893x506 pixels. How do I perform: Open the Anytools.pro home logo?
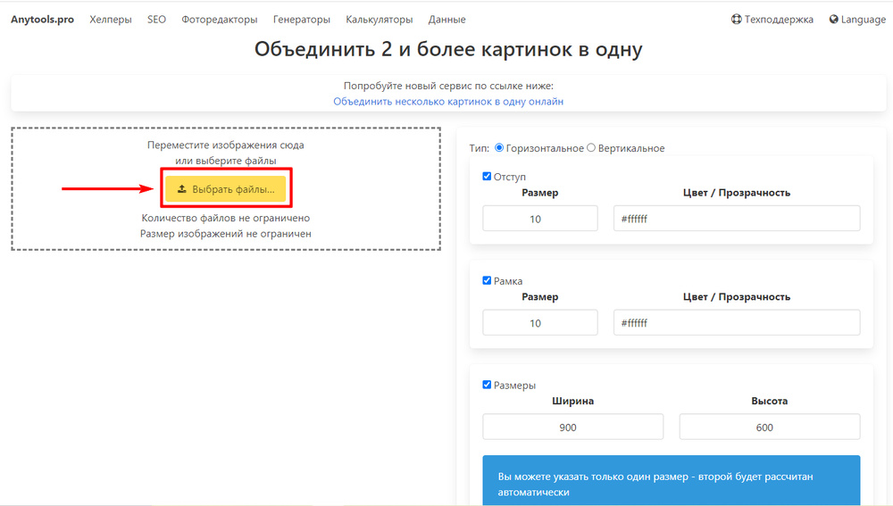pyautogui.click(x=42, y=20)
